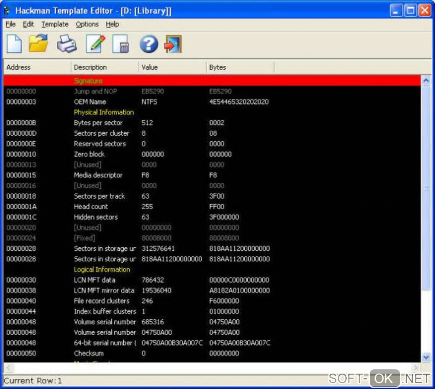The height and width of the screenshot is (389, 435).
Task: Select the Media descriptor row
Action: pyautogui.click(x=212, y=175)
